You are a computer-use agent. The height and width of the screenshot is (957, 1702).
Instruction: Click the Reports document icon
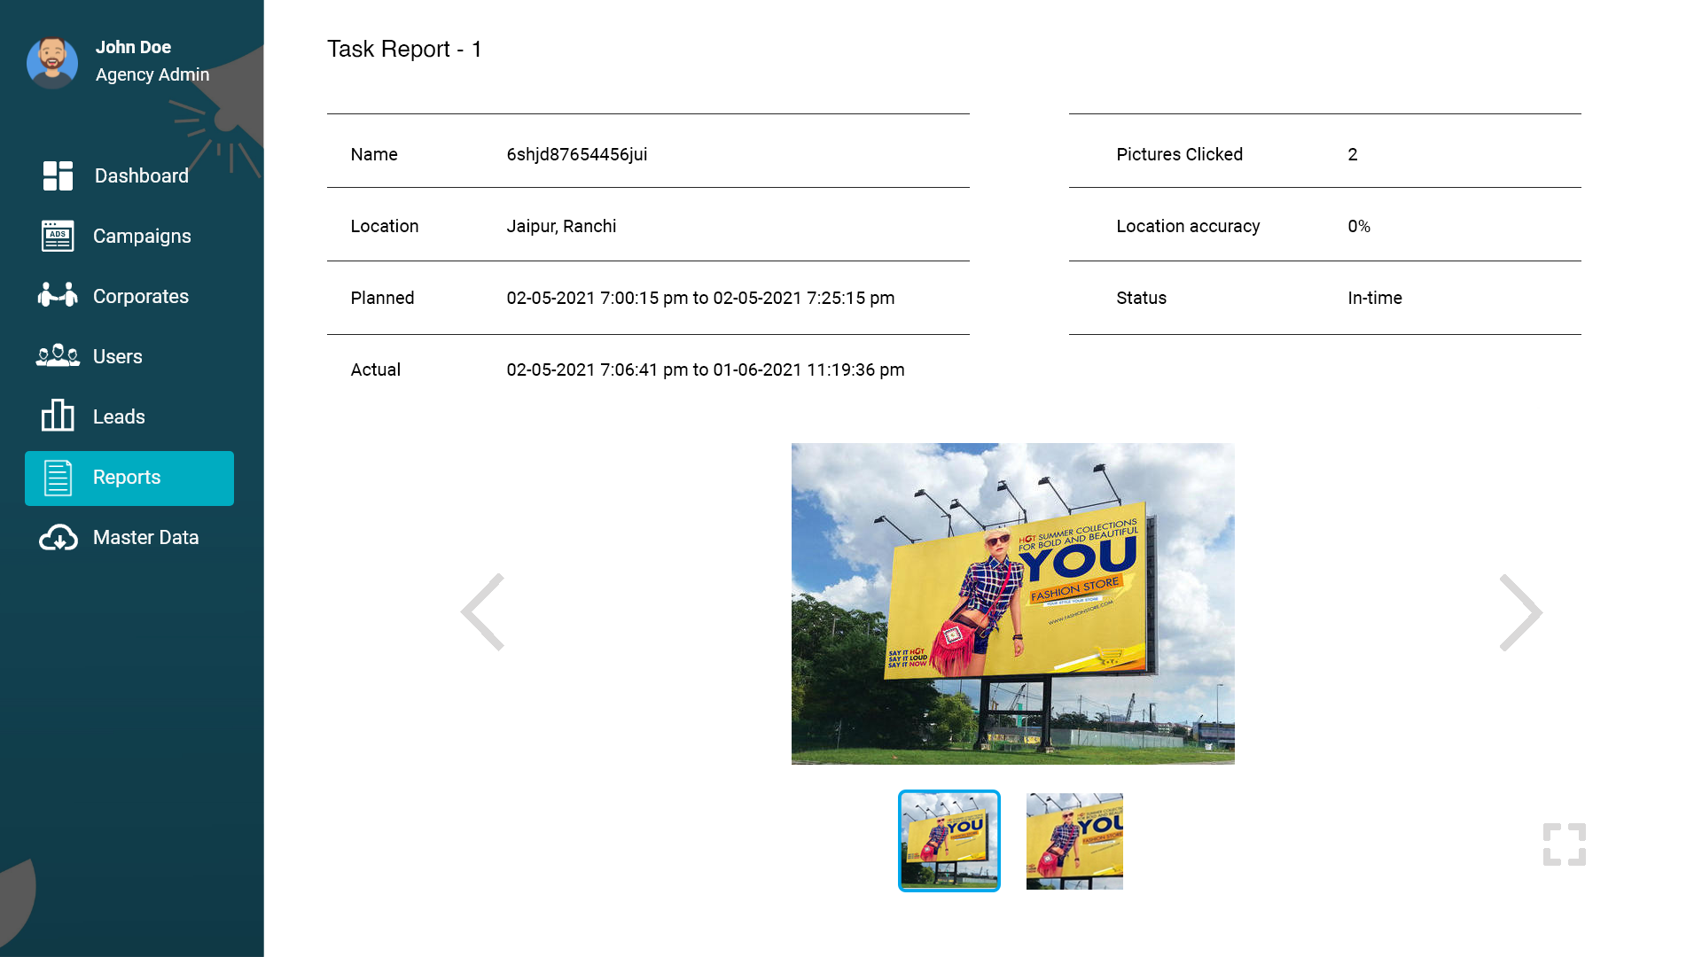(x=58, y=478)
